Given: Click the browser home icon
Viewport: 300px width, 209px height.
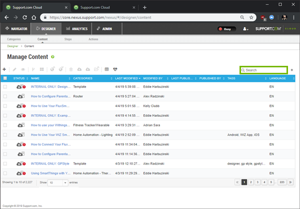Looking at the screenshot, I should click(34, 17).
